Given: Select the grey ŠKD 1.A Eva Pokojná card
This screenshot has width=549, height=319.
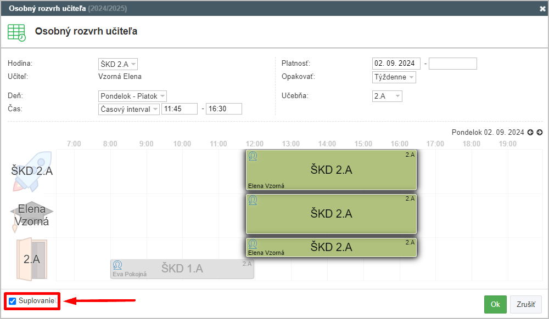Looking at the screenshot, I should (x=182, y=269).
